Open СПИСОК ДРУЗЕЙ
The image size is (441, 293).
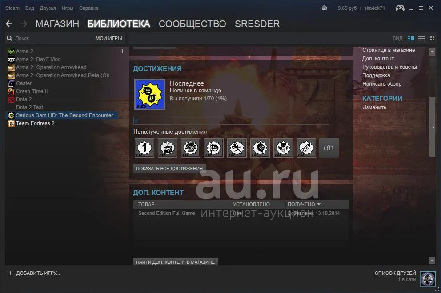click(395, 273)
